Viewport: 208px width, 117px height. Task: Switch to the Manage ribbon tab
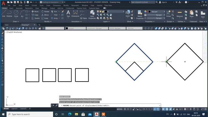pos(44,8)
